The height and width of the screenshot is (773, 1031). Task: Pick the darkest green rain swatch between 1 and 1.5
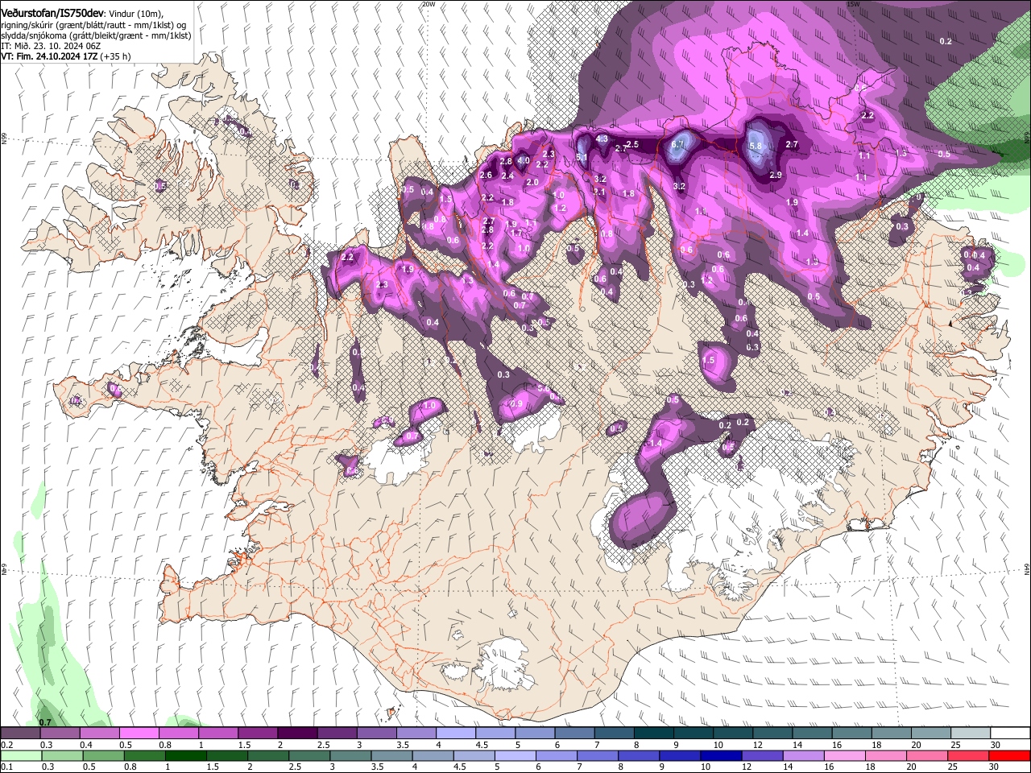184,754
